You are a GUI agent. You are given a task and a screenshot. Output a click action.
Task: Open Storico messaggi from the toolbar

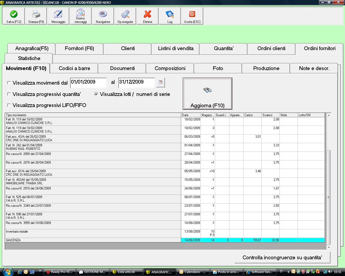click(81, 16)
